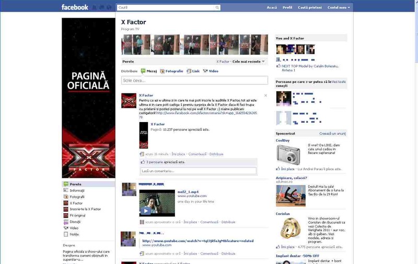Click Îmi place on mel2_1.mp4 post

point(190,222)
